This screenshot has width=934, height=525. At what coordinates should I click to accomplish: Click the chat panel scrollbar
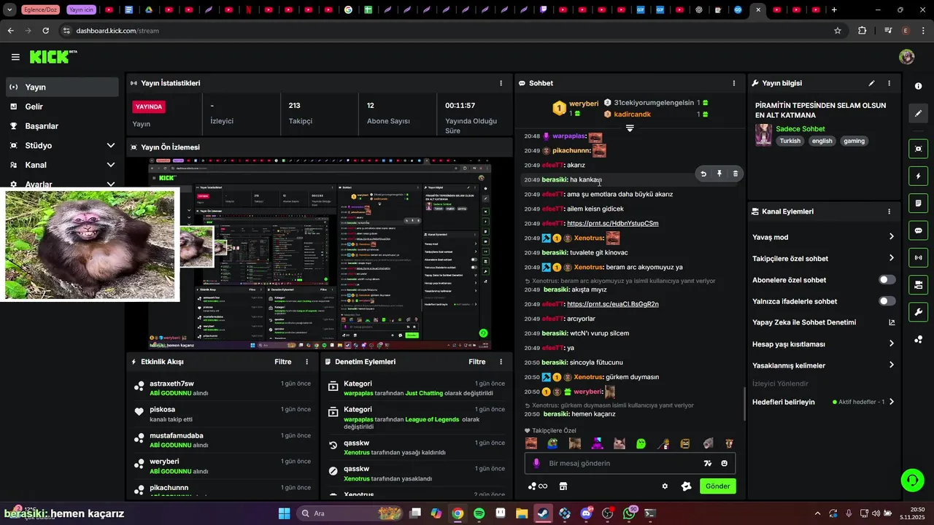744,402
